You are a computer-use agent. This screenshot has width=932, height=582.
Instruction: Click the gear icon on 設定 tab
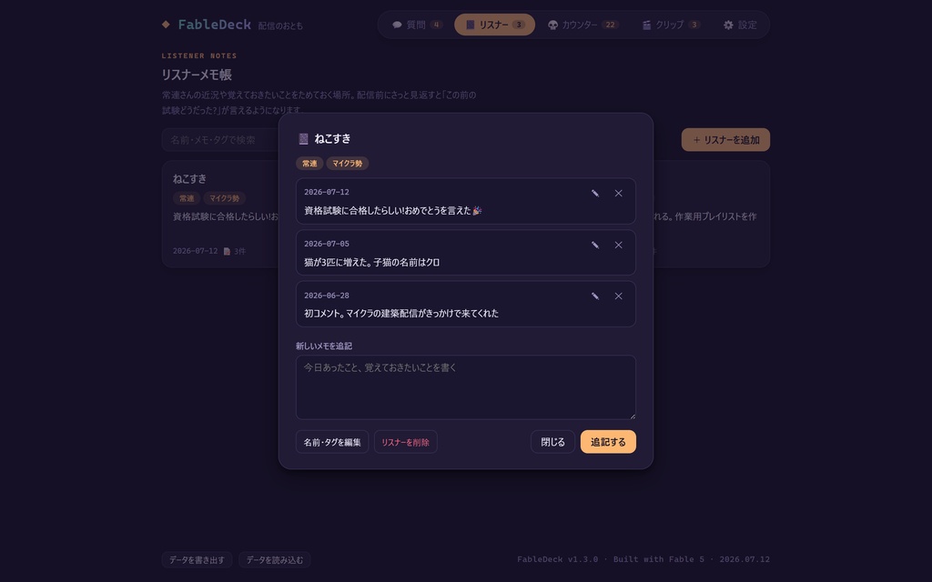(x=728, y=25)
